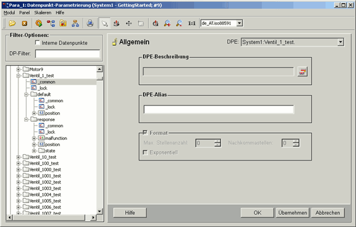Click the tree horizontal scrollbar right arrow
The image size is (356, 227).
click(93, 217)
